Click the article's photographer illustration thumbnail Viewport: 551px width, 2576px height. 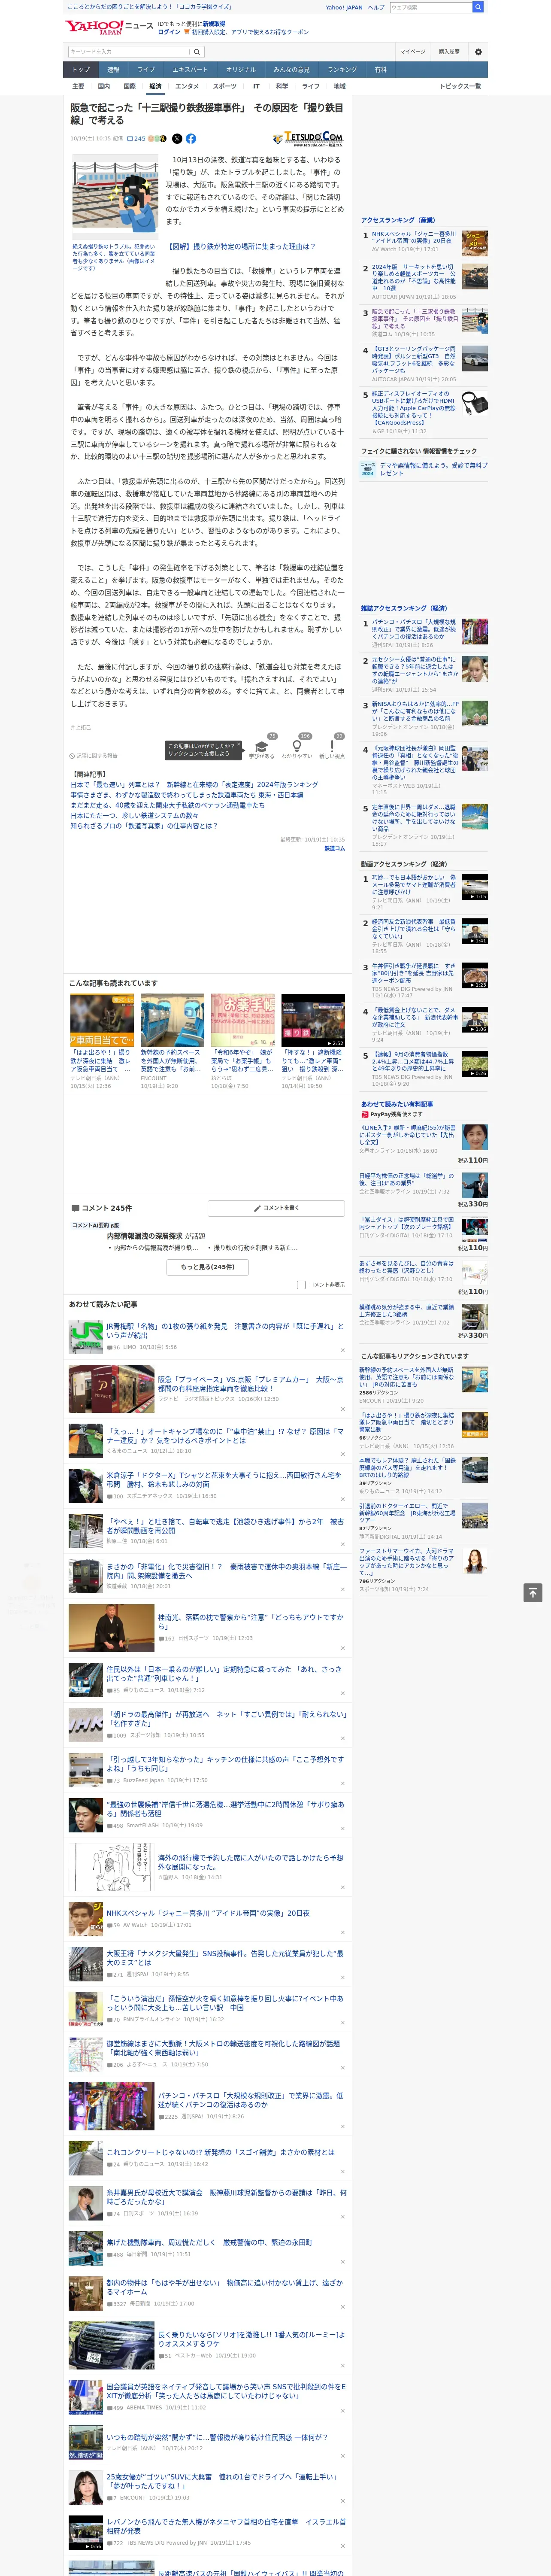114,198
